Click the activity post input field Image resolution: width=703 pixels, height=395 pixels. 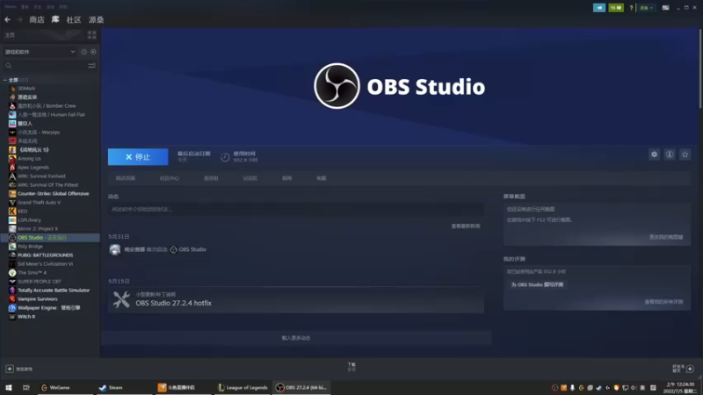(296, 209)
